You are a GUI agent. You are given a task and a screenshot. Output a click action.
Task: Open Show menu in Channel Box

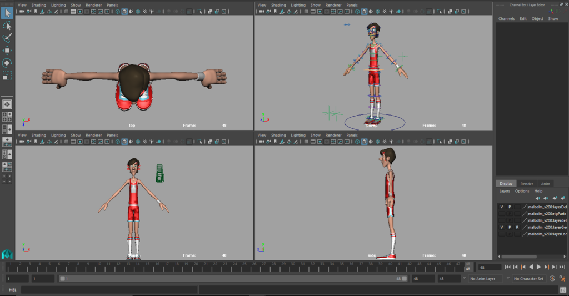tap(553, 18)
